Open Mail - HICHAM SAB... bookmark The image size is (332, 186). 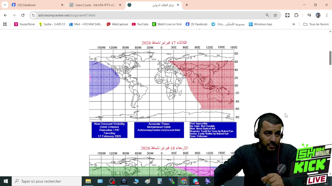tap(86, 24)
